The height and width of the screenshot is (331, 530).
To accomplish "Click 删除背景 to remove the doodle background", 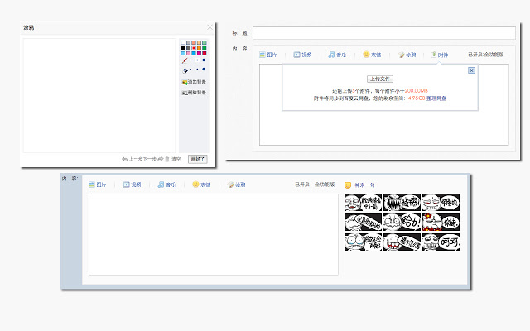I will point(194,93).
